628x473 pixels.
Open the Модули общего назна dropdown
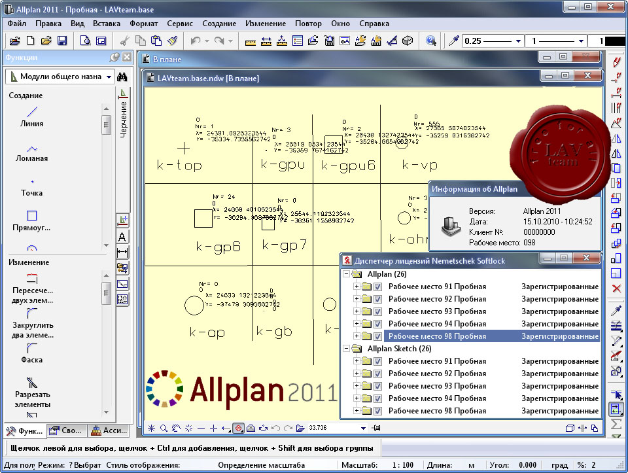[109, 77]
